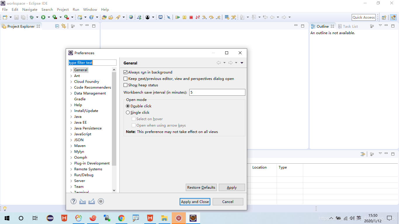Expand the Server preferences node
Screen dimensions: 399x224
click(71, 181)
